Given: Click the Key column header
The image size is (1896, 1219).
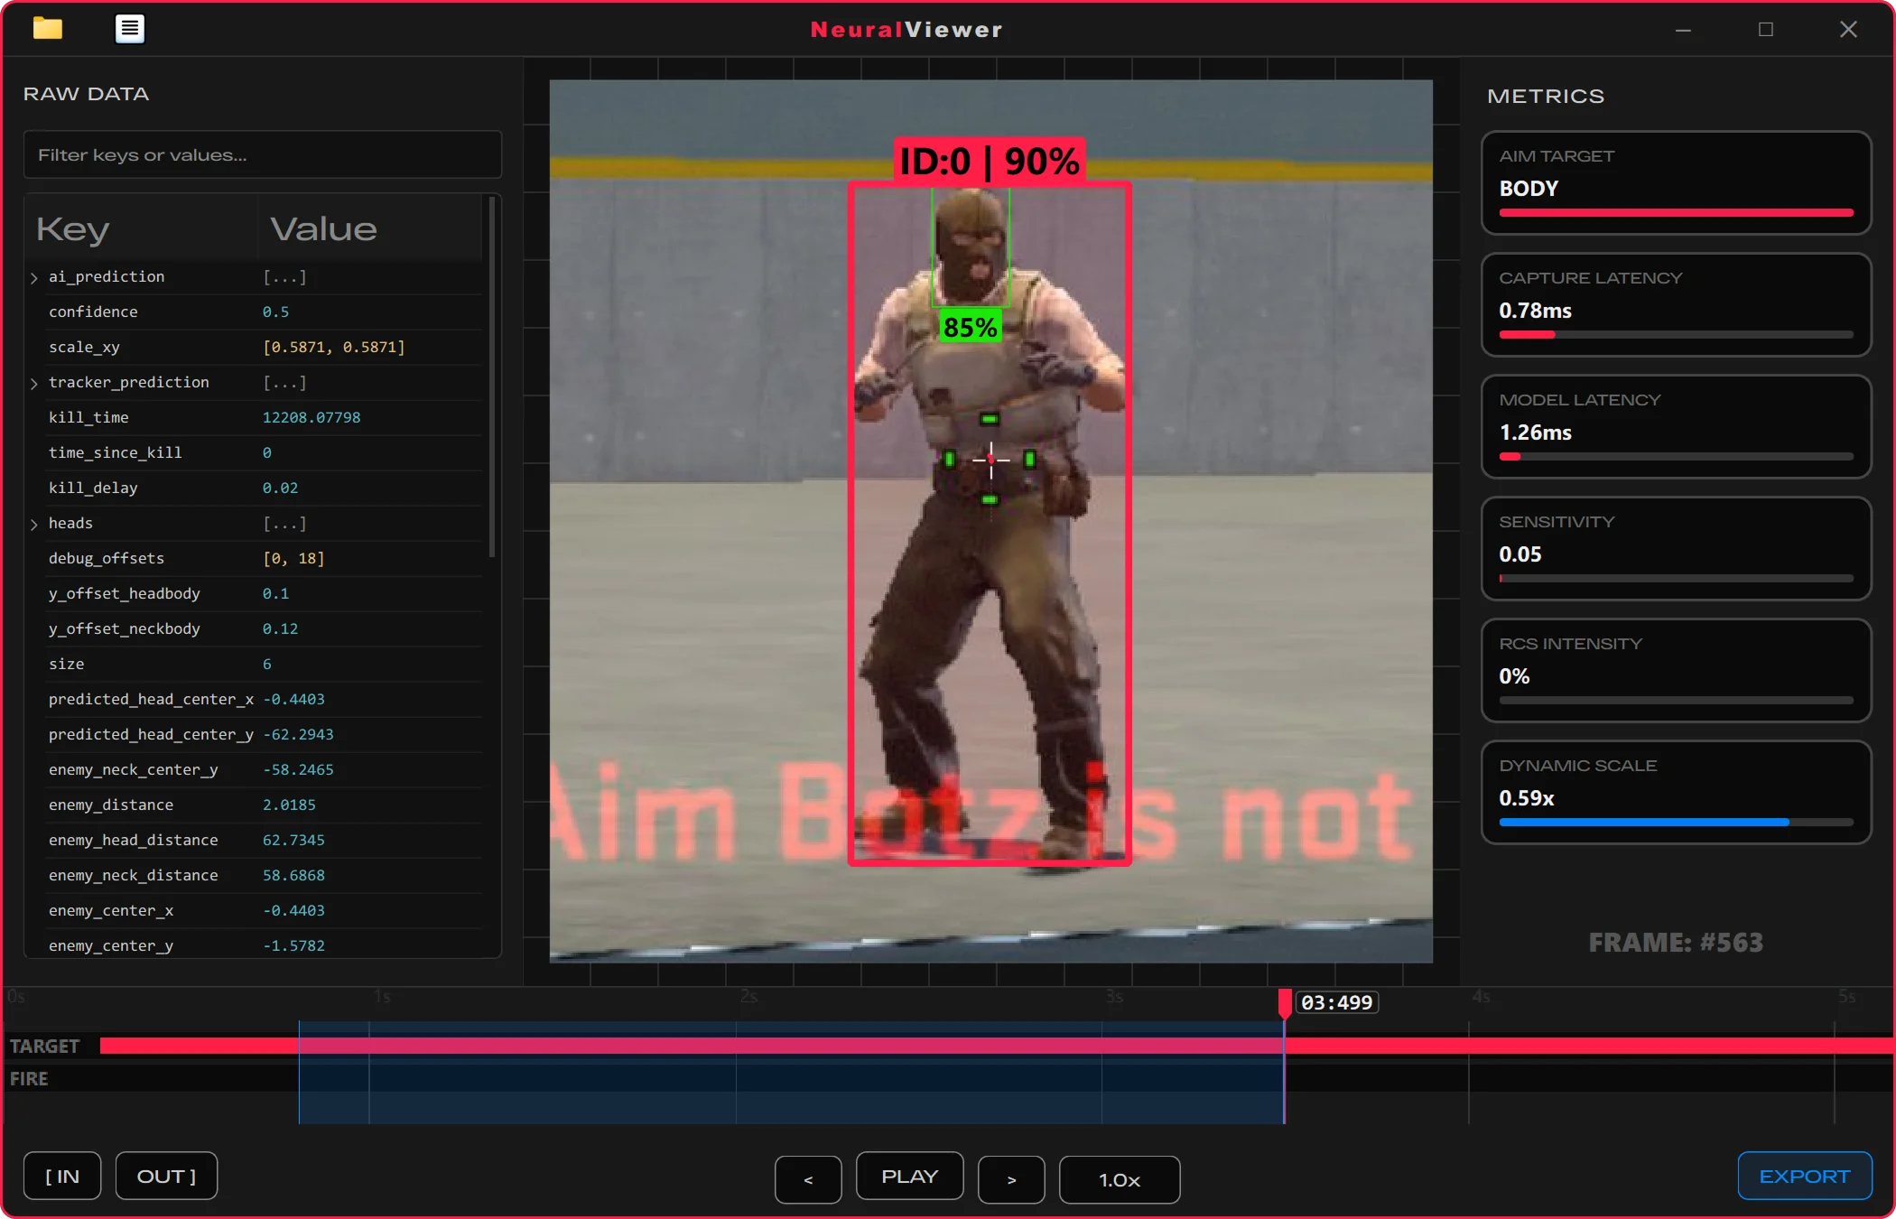Looking at the screenshot, I should (72, 229).
